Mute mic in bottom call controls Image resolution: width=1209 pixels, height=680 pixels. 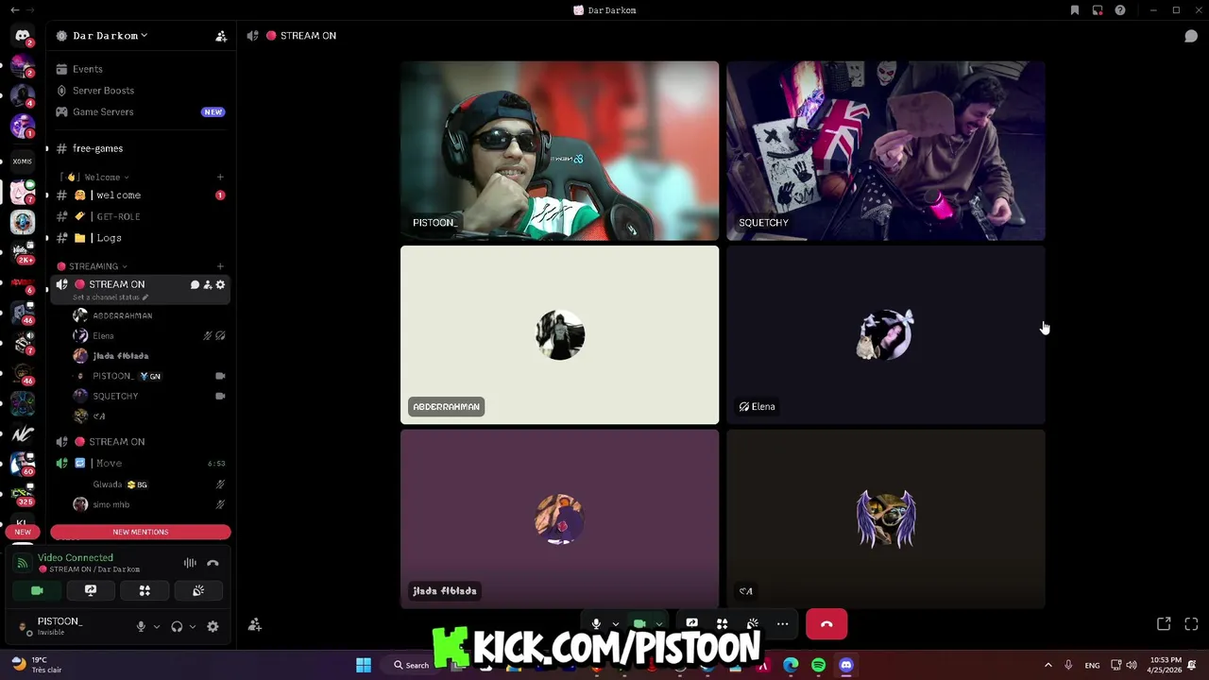(x=596, y=624)
